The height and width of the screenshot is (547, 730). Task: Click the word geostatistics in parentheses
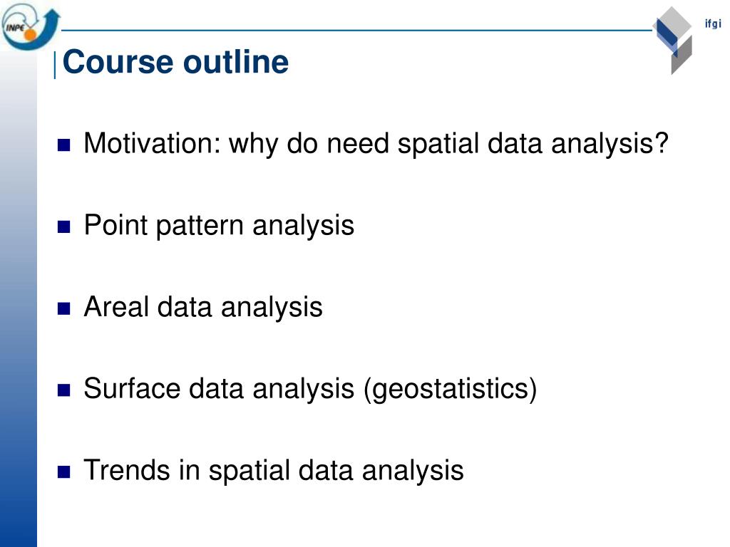pos(451,390)
